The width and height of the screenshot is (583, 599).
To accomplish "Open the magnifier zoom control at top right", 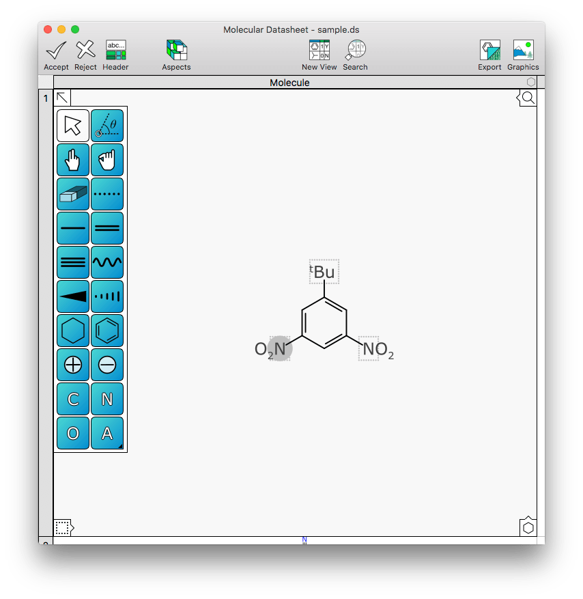I will point(528,98).
